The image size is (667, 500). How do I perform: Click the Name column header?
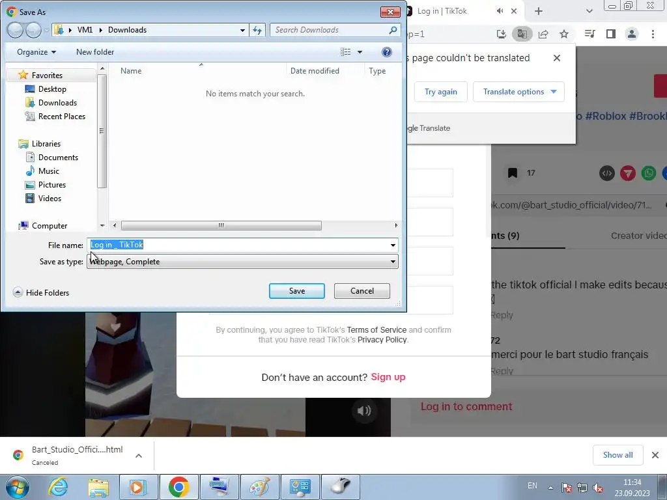tap(130, 71)
